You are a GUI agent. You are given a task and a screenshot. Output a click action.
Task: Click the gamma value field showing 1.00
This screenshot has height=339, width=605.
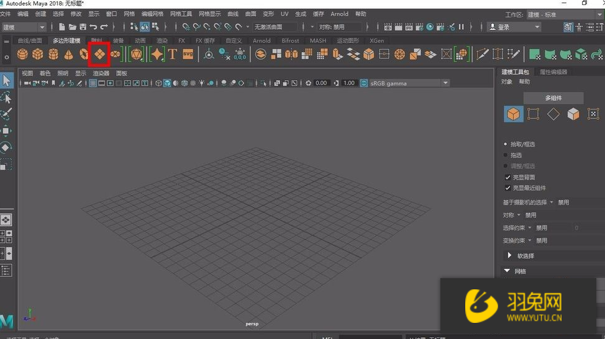[349, 83]
